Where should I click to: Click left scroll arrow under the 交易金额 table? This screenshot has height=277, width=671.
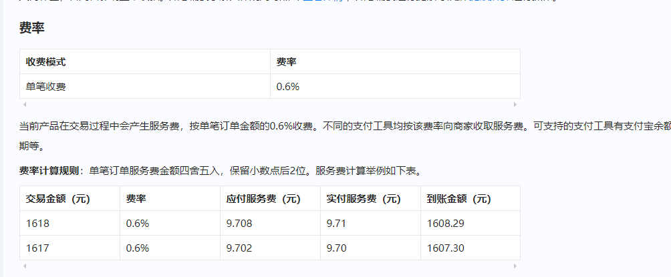point(25,266)
